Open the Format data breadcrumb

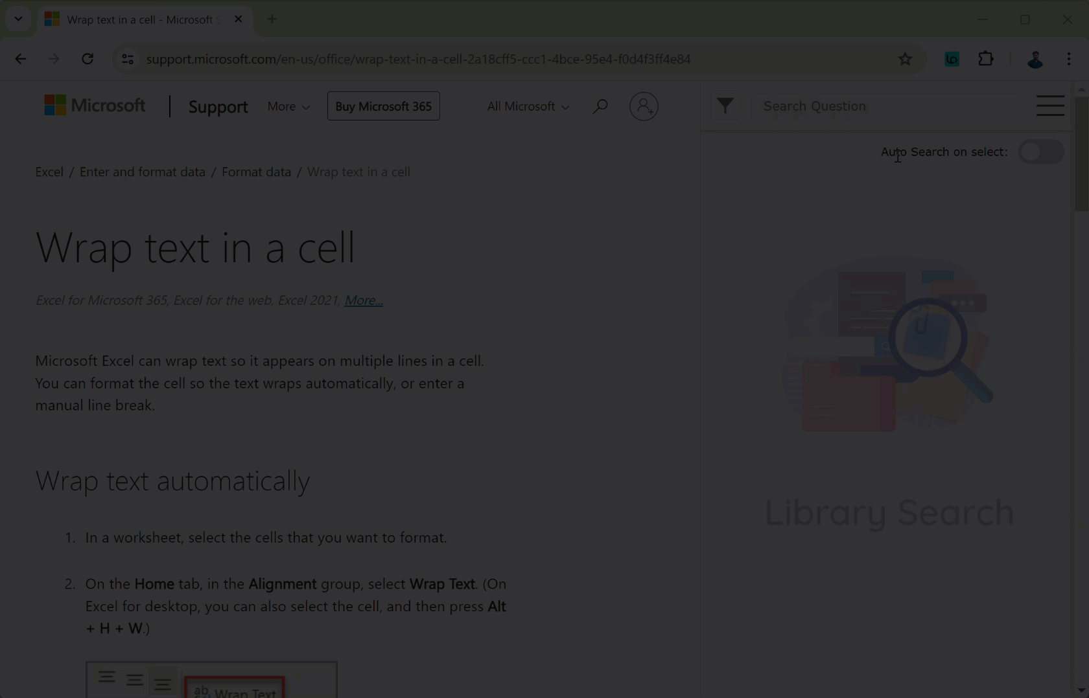pos(257,172)
